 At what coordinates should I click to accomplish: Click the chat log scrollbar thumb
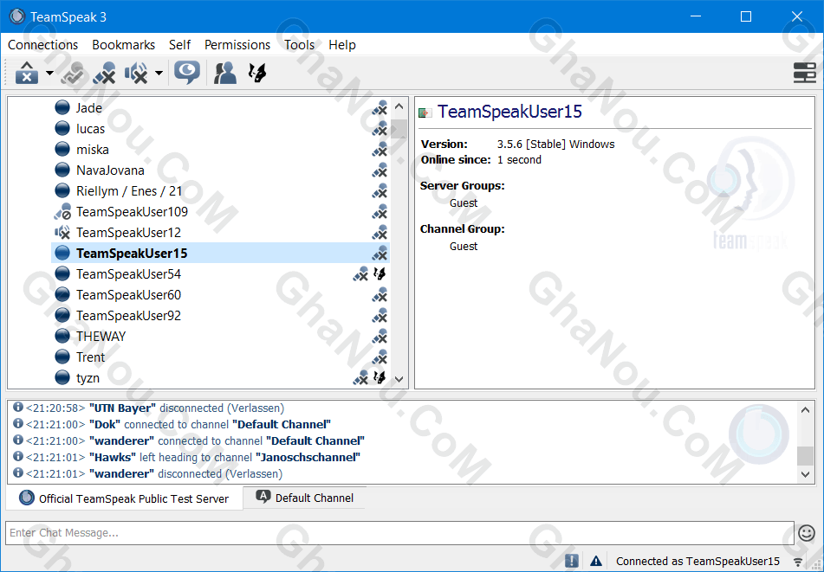tap(805, 455)
